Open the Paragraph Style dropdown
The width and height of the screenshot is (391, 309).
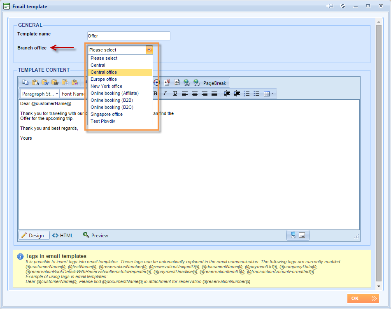pyautogui.click(x=40, y=94)
